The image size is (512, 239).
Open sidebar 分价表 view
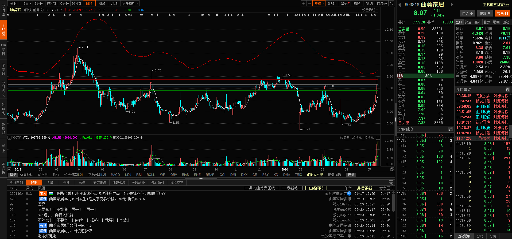(x=3, y=109)
